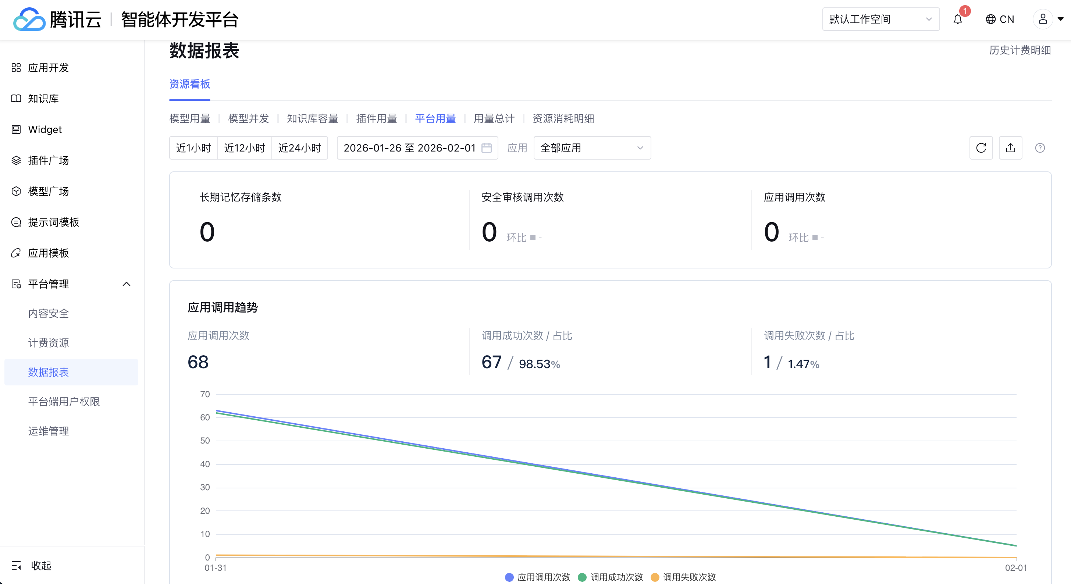Image resolution: width=1071 pixels, height=584 pixels.
Task: Collapse the 平台管理 sidebar section
Action: tap(127, 284)
